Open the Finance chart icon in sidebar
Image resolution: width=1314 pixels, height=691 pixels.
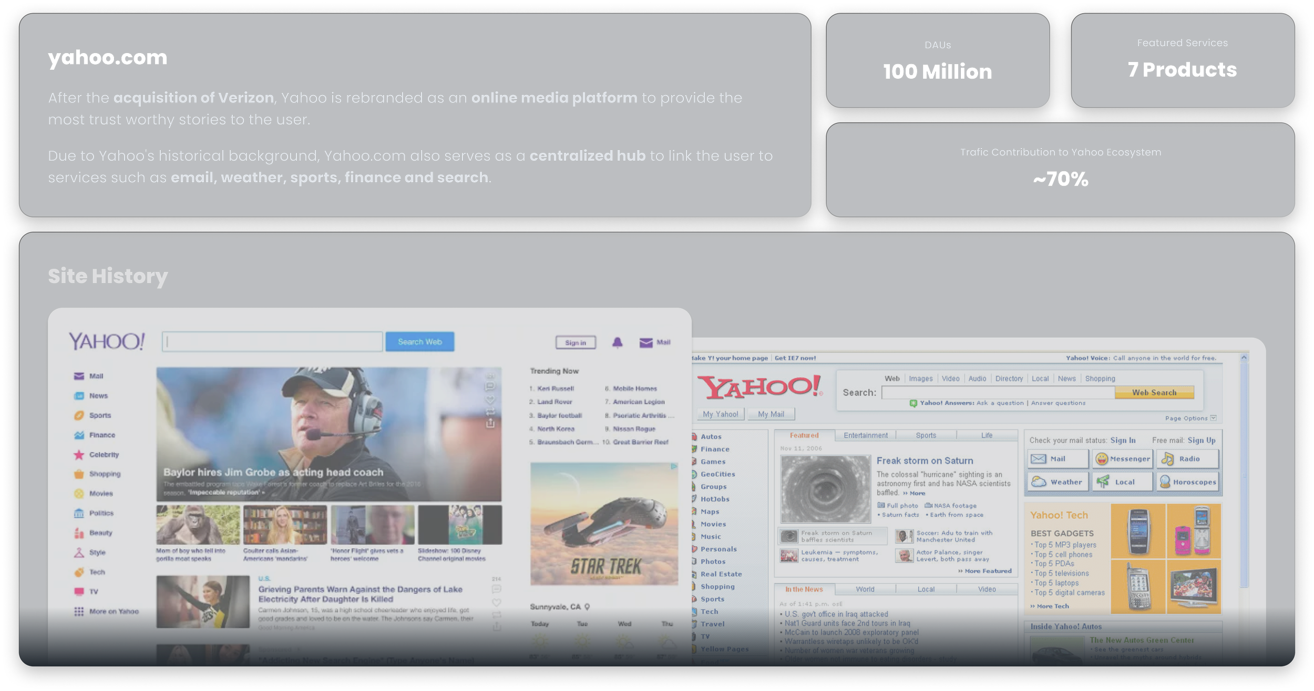point(79,435)
